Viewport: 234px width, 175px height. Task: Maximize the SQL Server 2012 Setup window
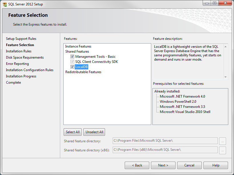pyautogui.click(x=214, y=3)
